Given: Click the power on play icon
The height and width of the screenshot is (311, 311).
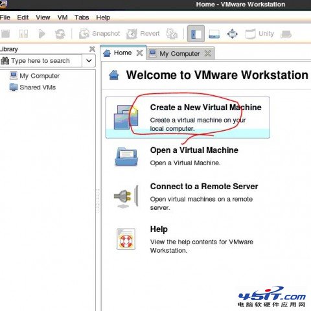Looking at the screenshot, I should click(41, 34).
